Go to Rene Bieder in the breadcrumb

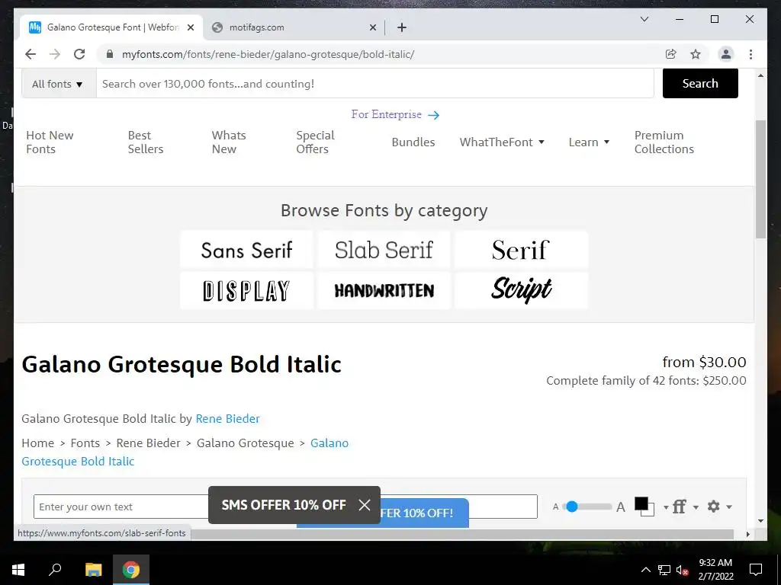[x=149, y=443]
